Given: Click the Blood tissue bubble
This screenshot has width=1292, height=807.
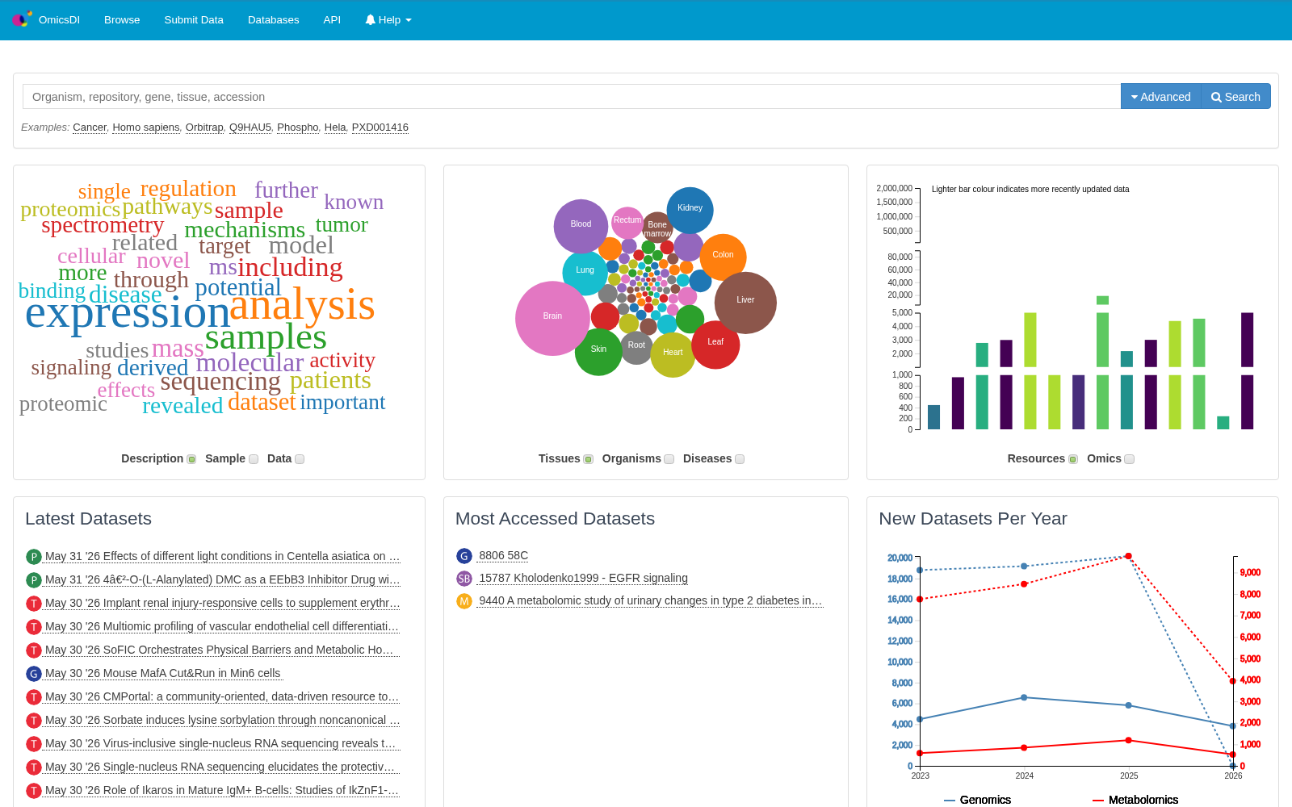Looking at the screenshot, I should 581,226.
